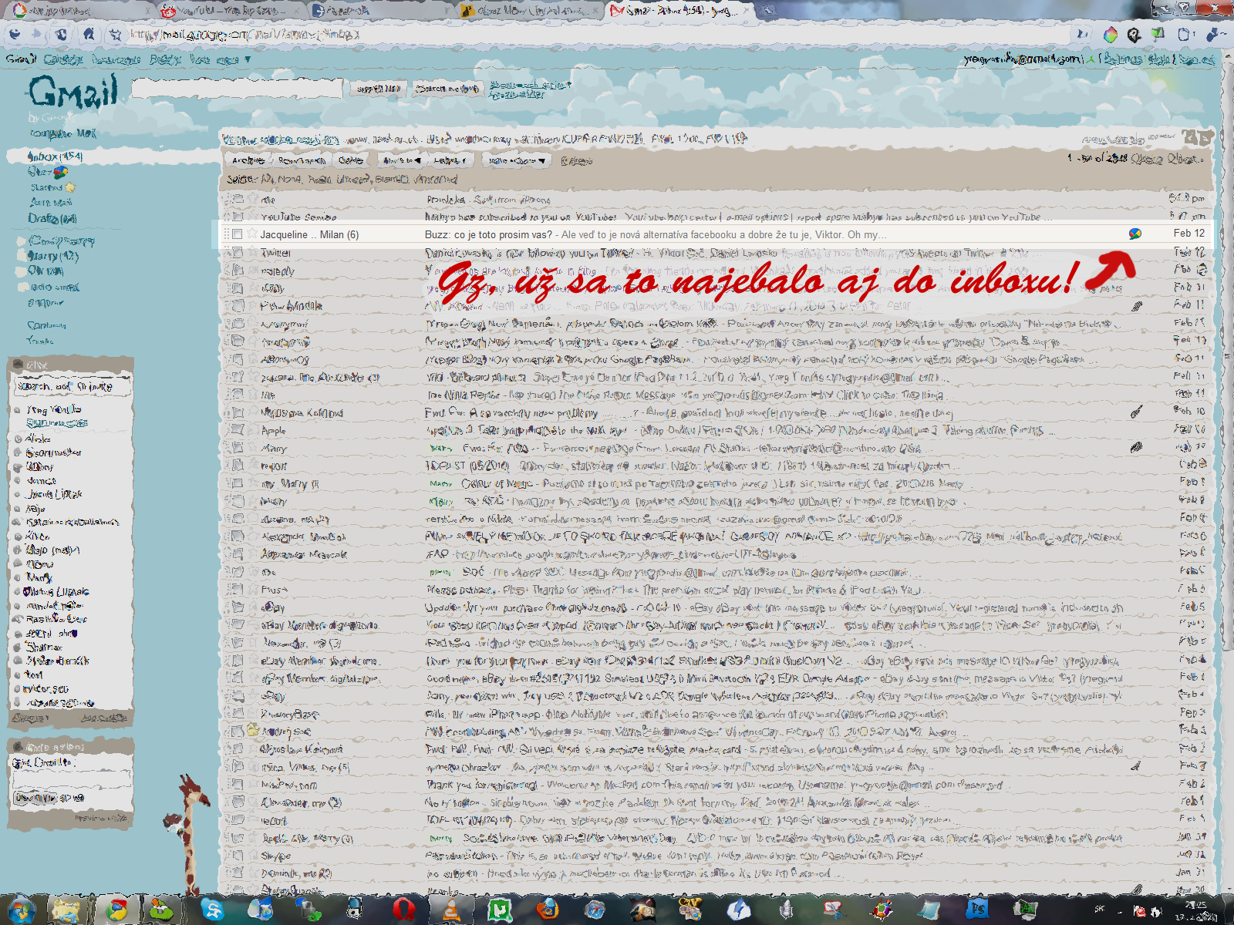Open the Settings link
The height and width of the screenshot is (925, 1234).
pyautogui.click(x=1124, y=59)
